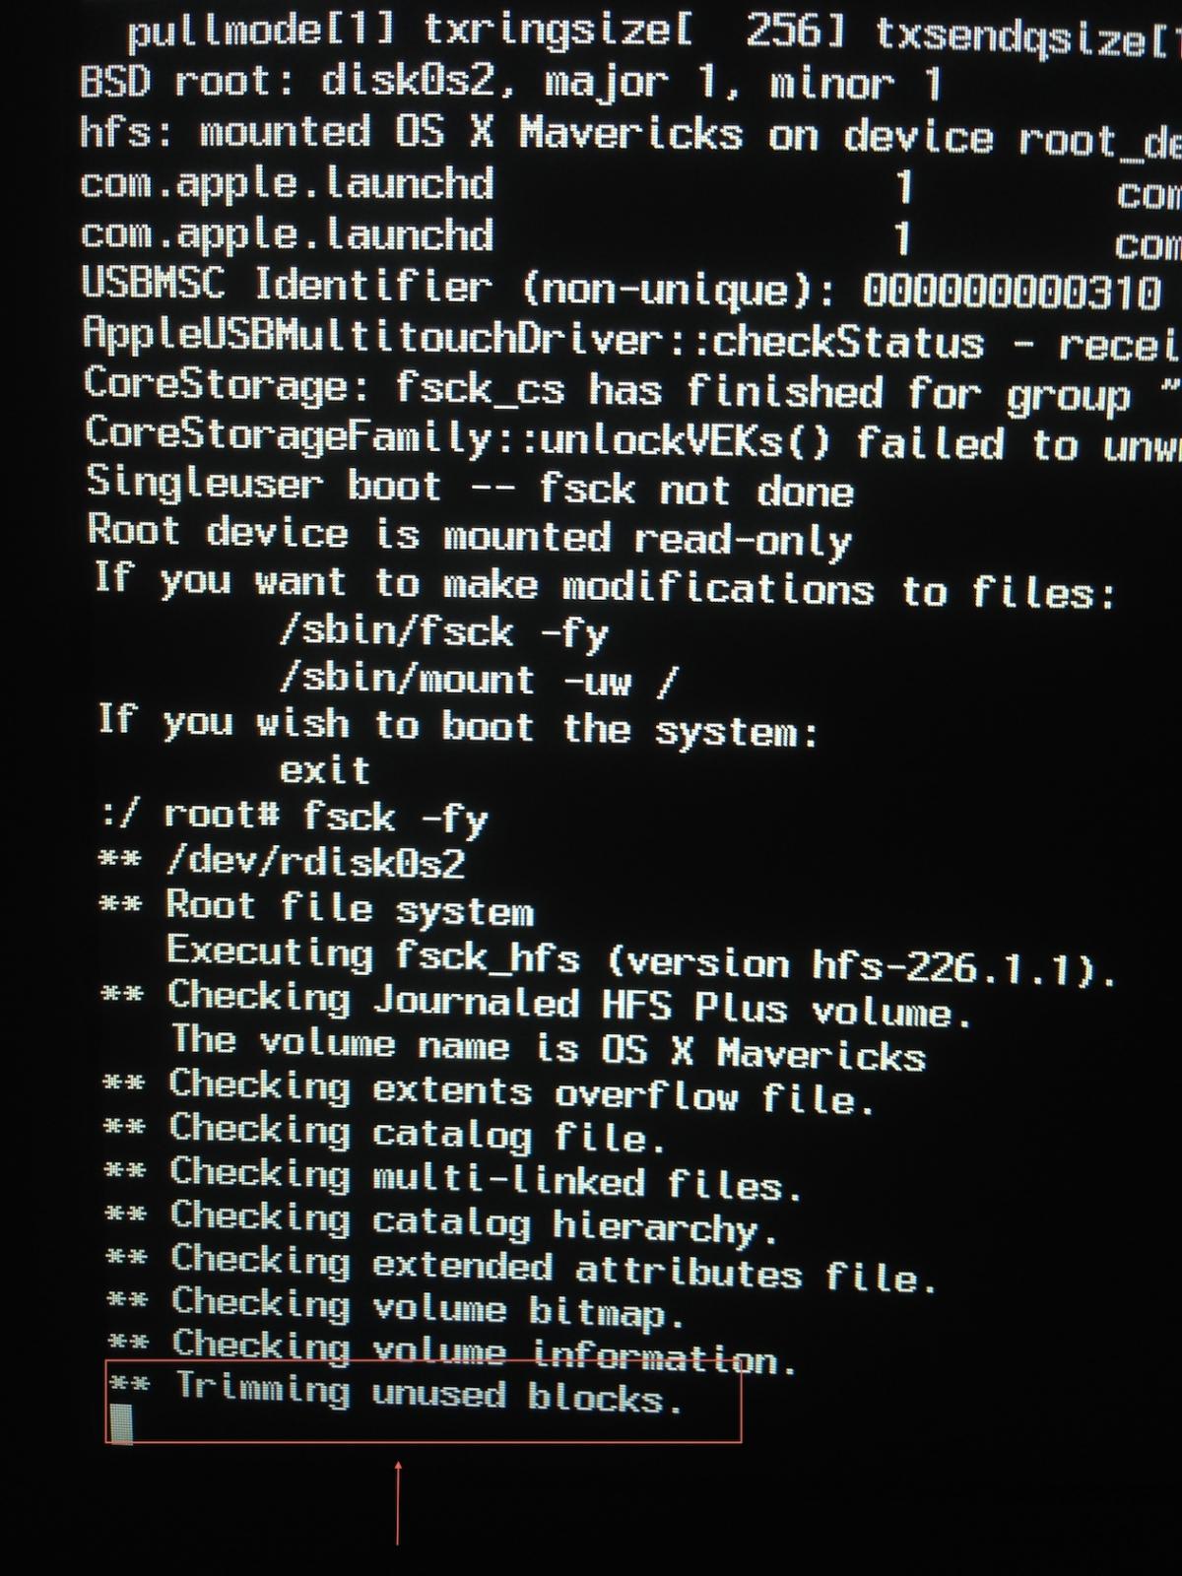Click the 'USBMSC Identifier (non-unique)' line
The image size is (1182, 1576).
coord(621,288)
